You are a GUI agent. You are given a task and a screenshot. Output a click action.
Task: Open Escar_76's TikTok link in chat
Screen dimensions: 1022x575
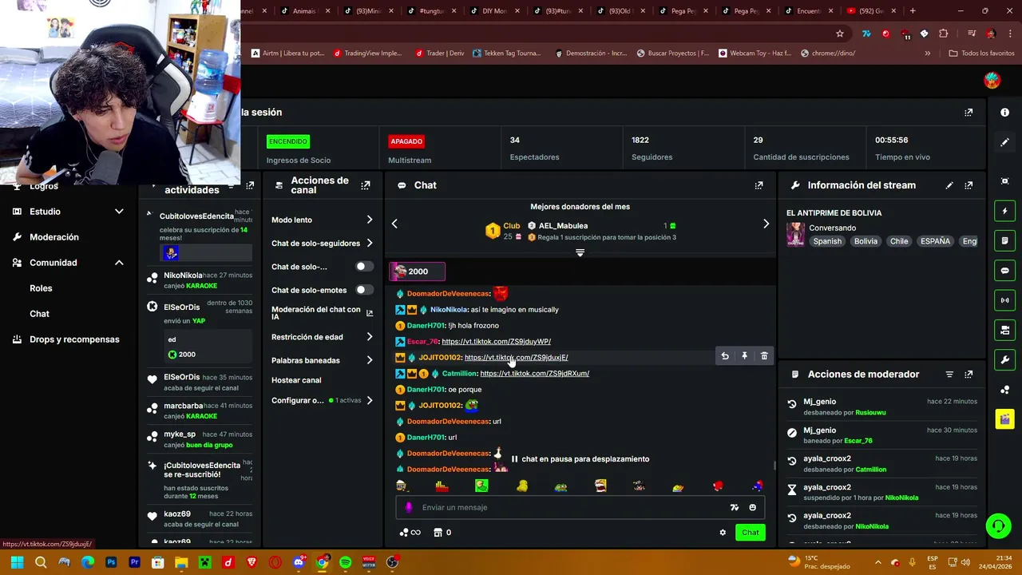(496, 342)
